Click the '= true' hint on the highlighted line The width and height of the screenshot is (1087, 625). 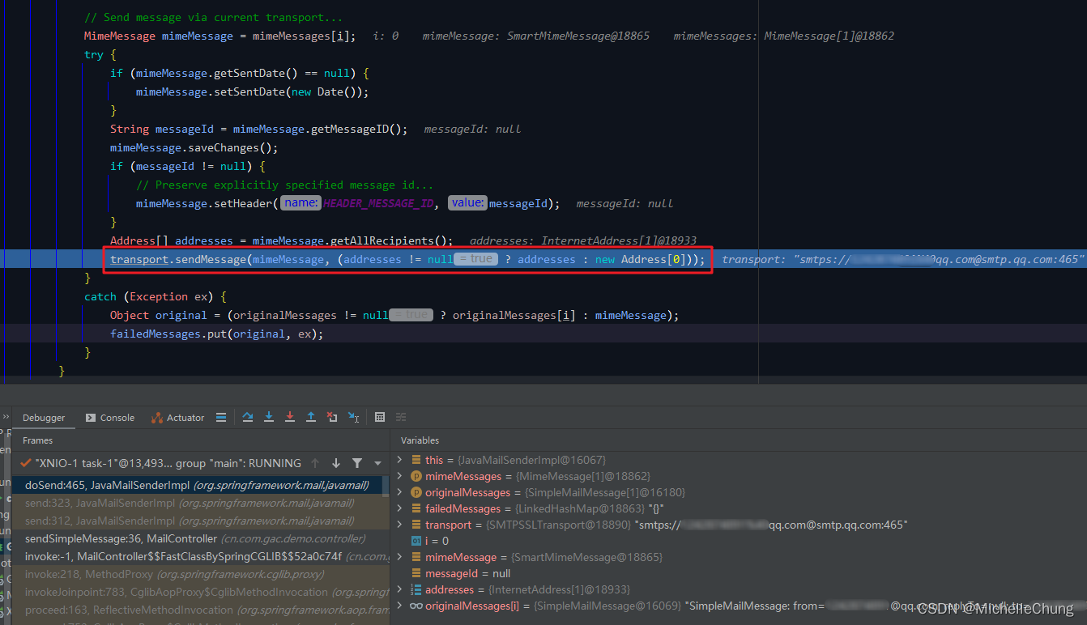[x=475, y=259]
